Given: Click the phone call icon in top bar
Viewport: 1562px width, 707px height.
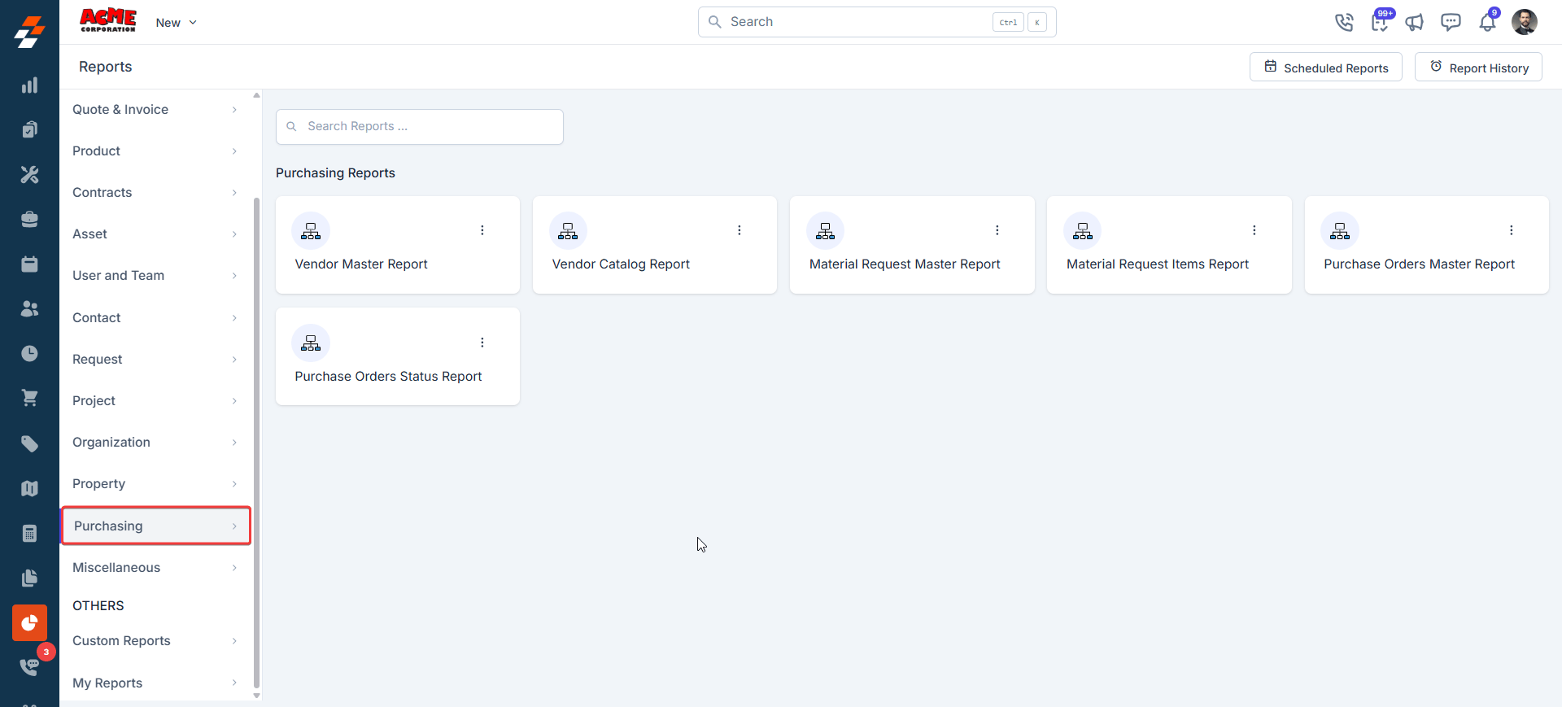Looking at the screenshot, I should pos(1344,22).
